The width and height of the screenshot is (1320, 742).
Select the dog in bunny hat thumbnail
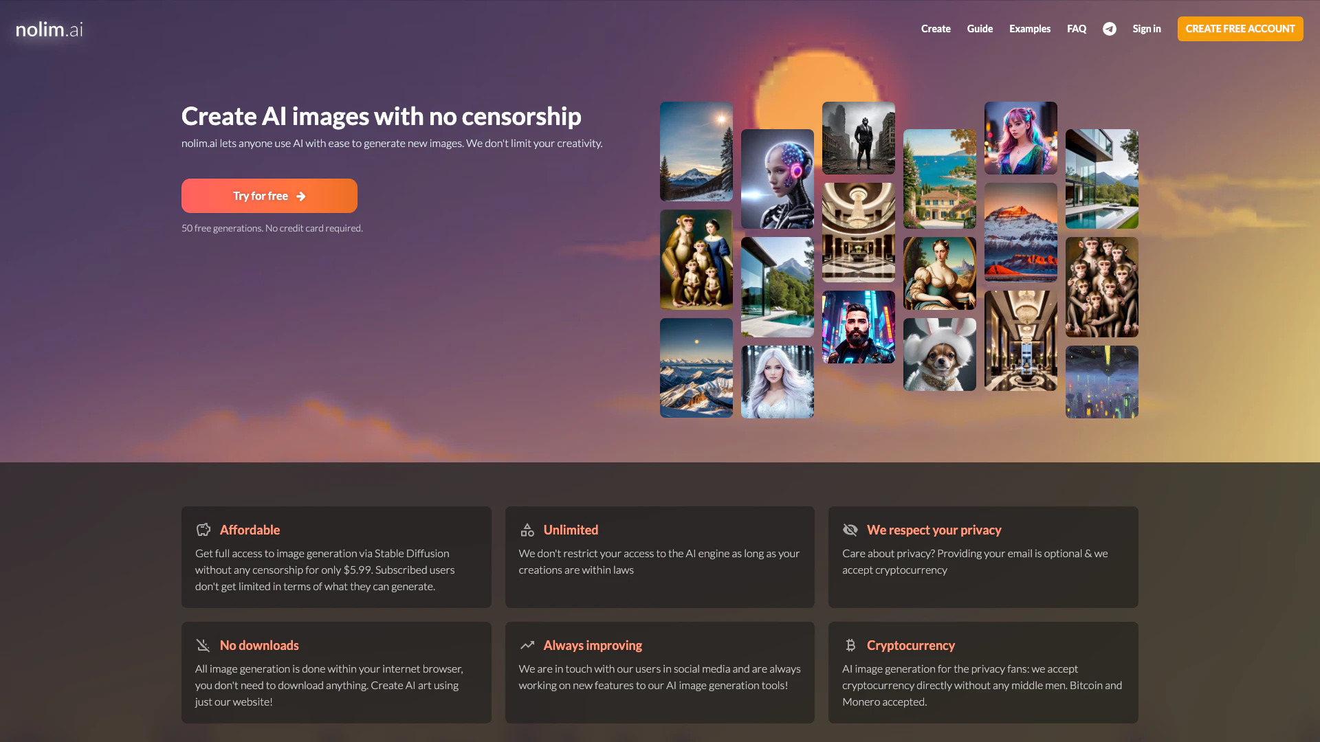click(939, 355)
